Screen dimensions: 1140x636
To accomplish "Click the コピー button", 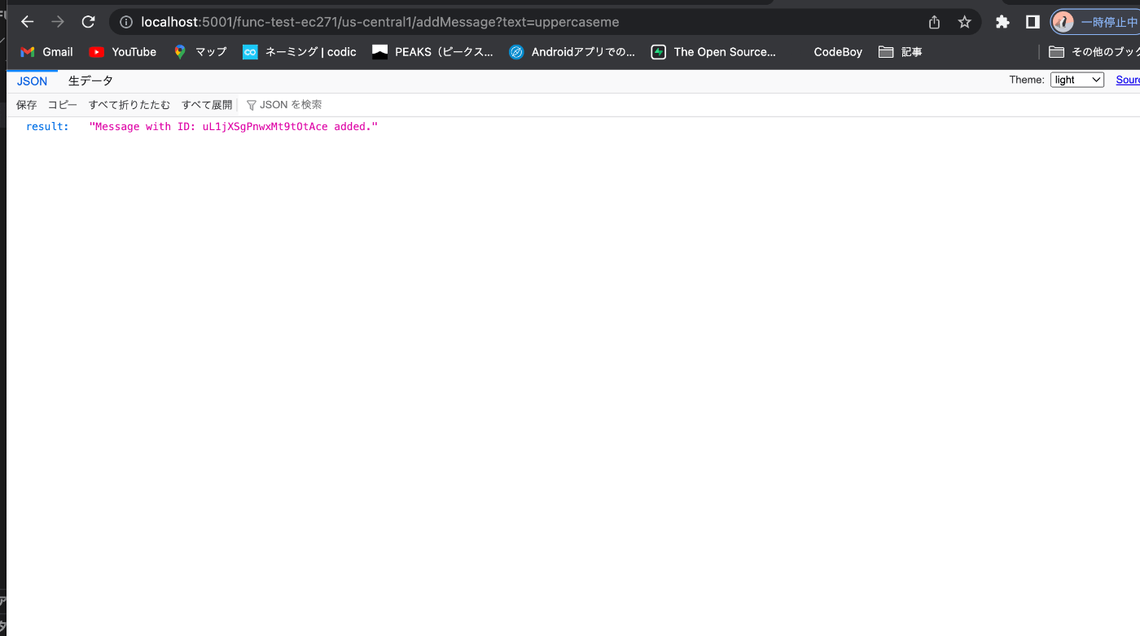I will pos(63,105).
